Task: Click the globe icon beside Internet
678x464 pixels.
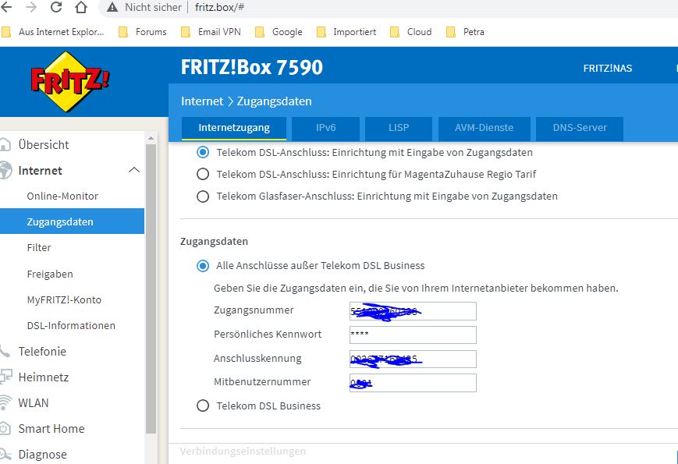Action: click(x=5, y=170)
